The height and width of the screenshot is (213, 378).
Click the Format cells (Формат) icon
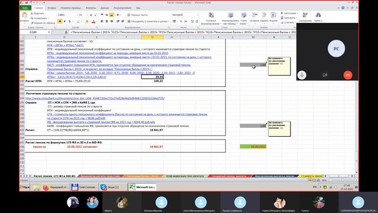pos(273,15)
